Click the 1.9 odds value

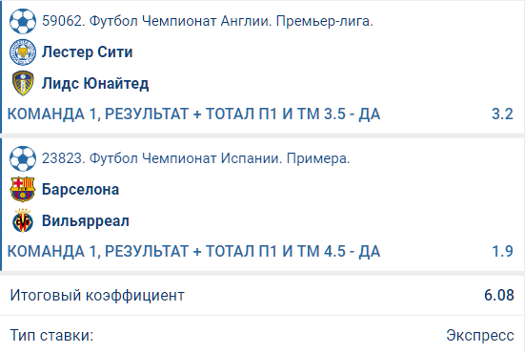tap(502, 251)
